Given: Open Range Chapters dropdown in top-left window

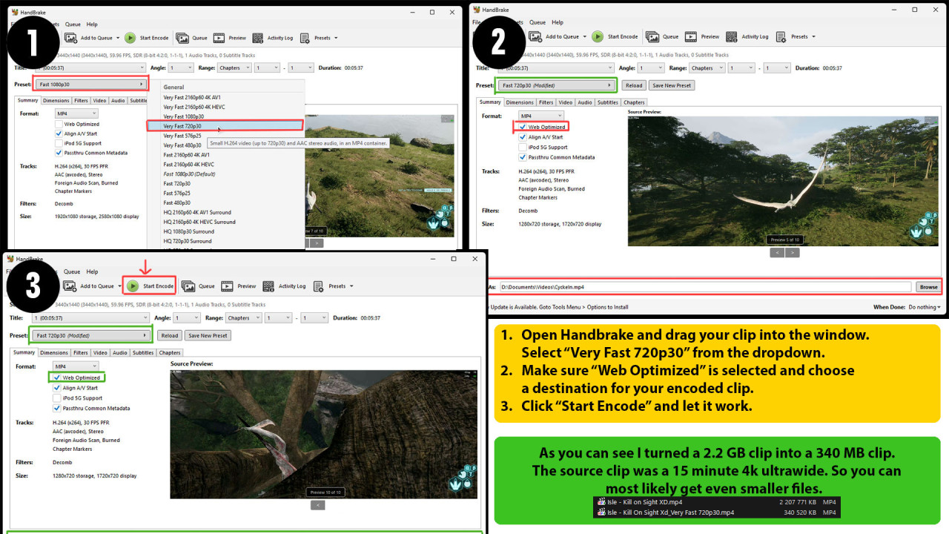Looking at the screenshot, I should pos(234,67).
